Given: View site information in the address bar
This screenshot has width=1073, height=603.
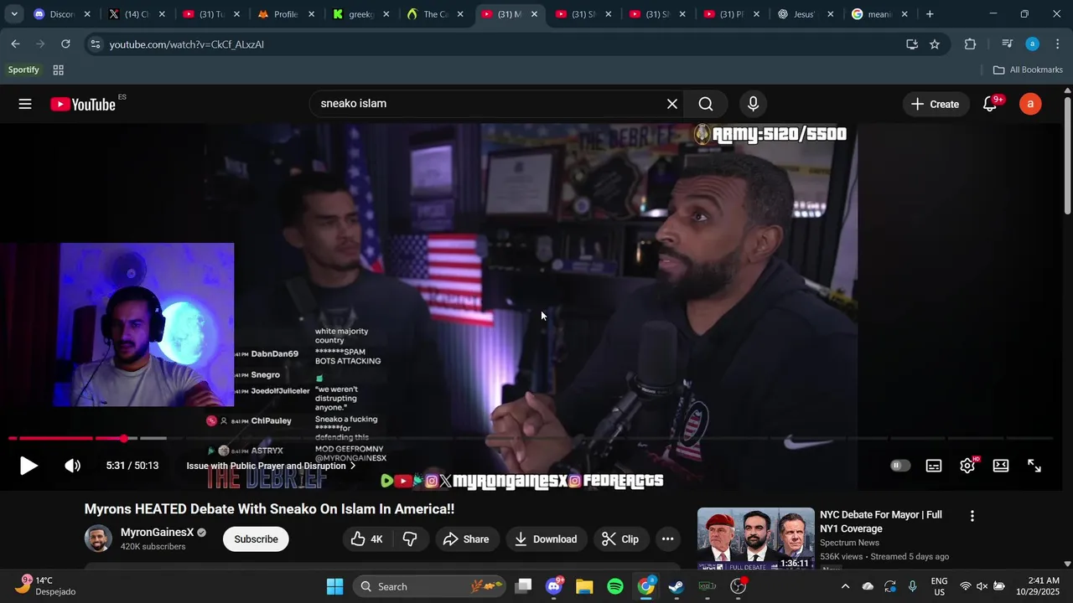Looking at the screenshot, I should tap(95, 44).
